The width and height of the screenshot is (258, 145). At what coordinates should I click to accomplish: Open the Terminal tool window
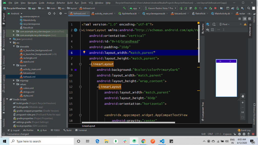[x=81, y=130]
